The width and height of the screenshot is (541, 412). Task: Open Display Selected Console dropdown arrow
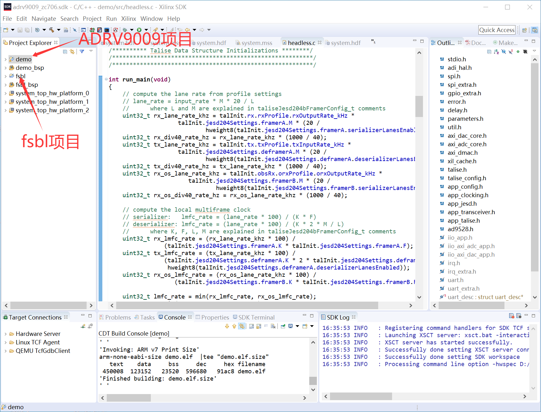(x=297, y=326)
